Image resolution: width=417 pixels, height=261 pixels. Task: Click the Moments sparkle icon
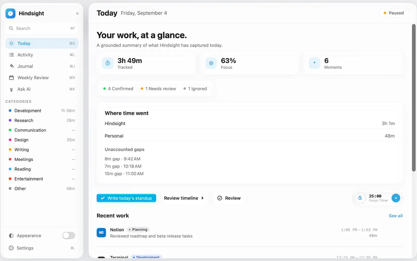pyautogui.click(x=314, y=63)
